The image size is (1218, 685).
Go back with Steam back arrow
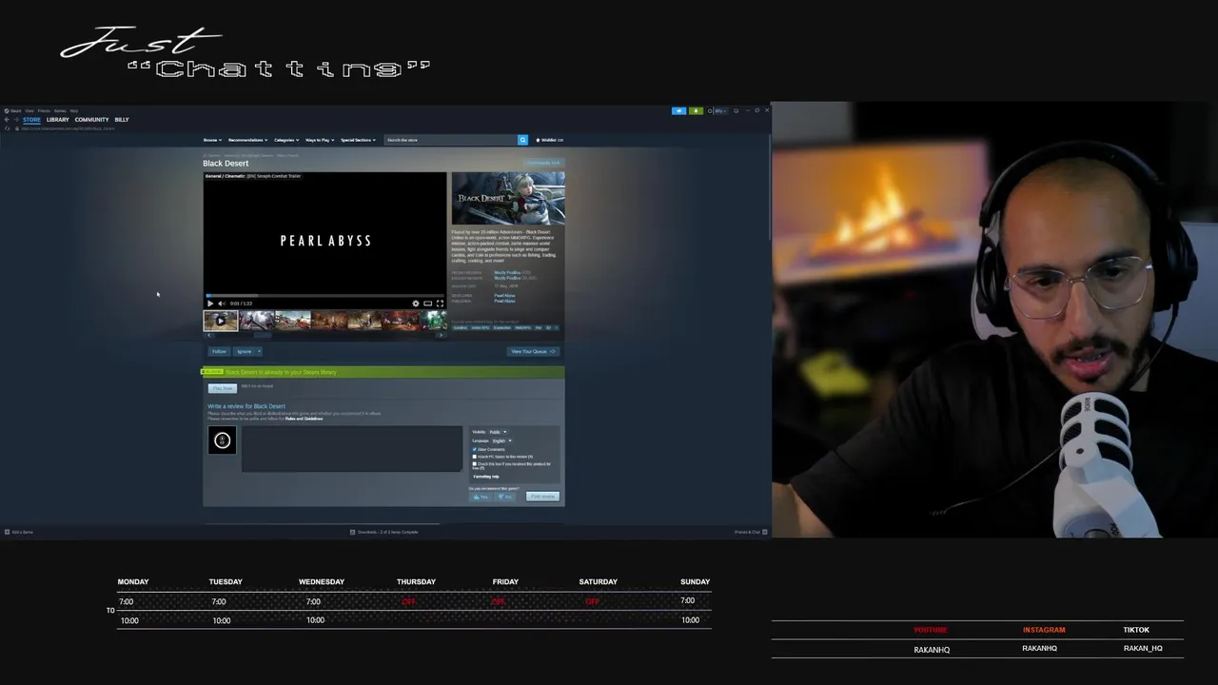7,119
